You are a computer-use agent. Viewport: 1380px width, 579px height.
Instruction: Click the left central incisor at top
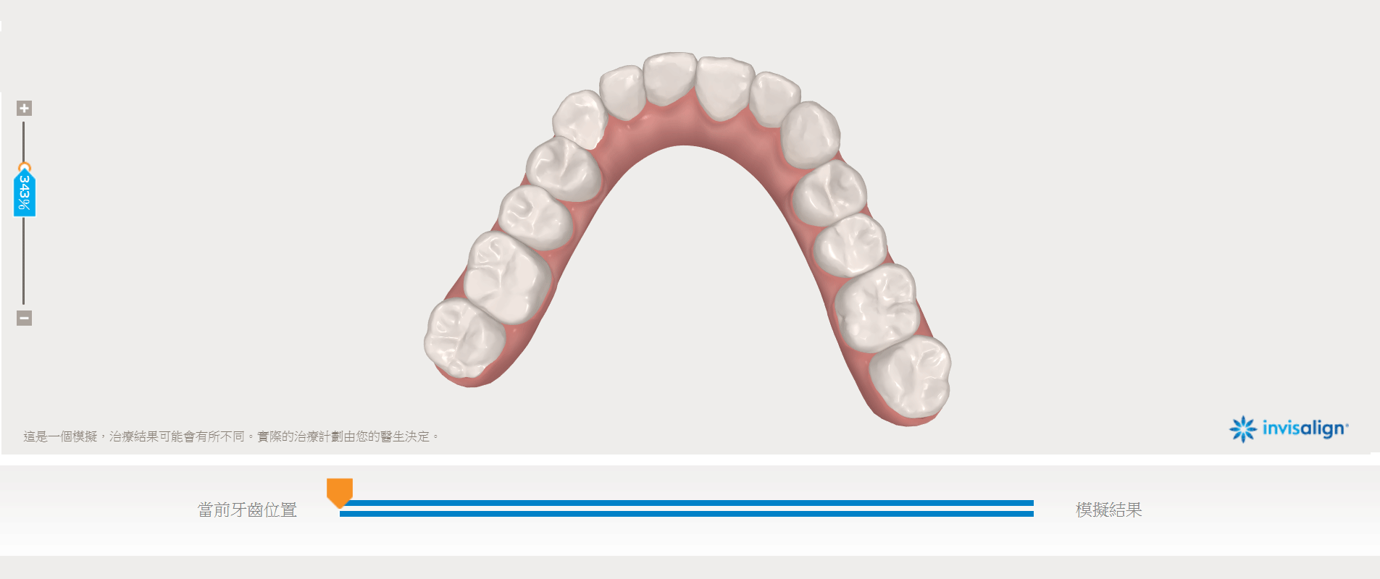click(x=670, y=78)
